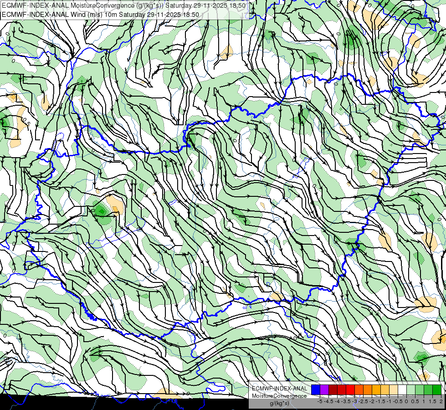Click the amber swatch between -2 and -1.5

pos(376,390)
